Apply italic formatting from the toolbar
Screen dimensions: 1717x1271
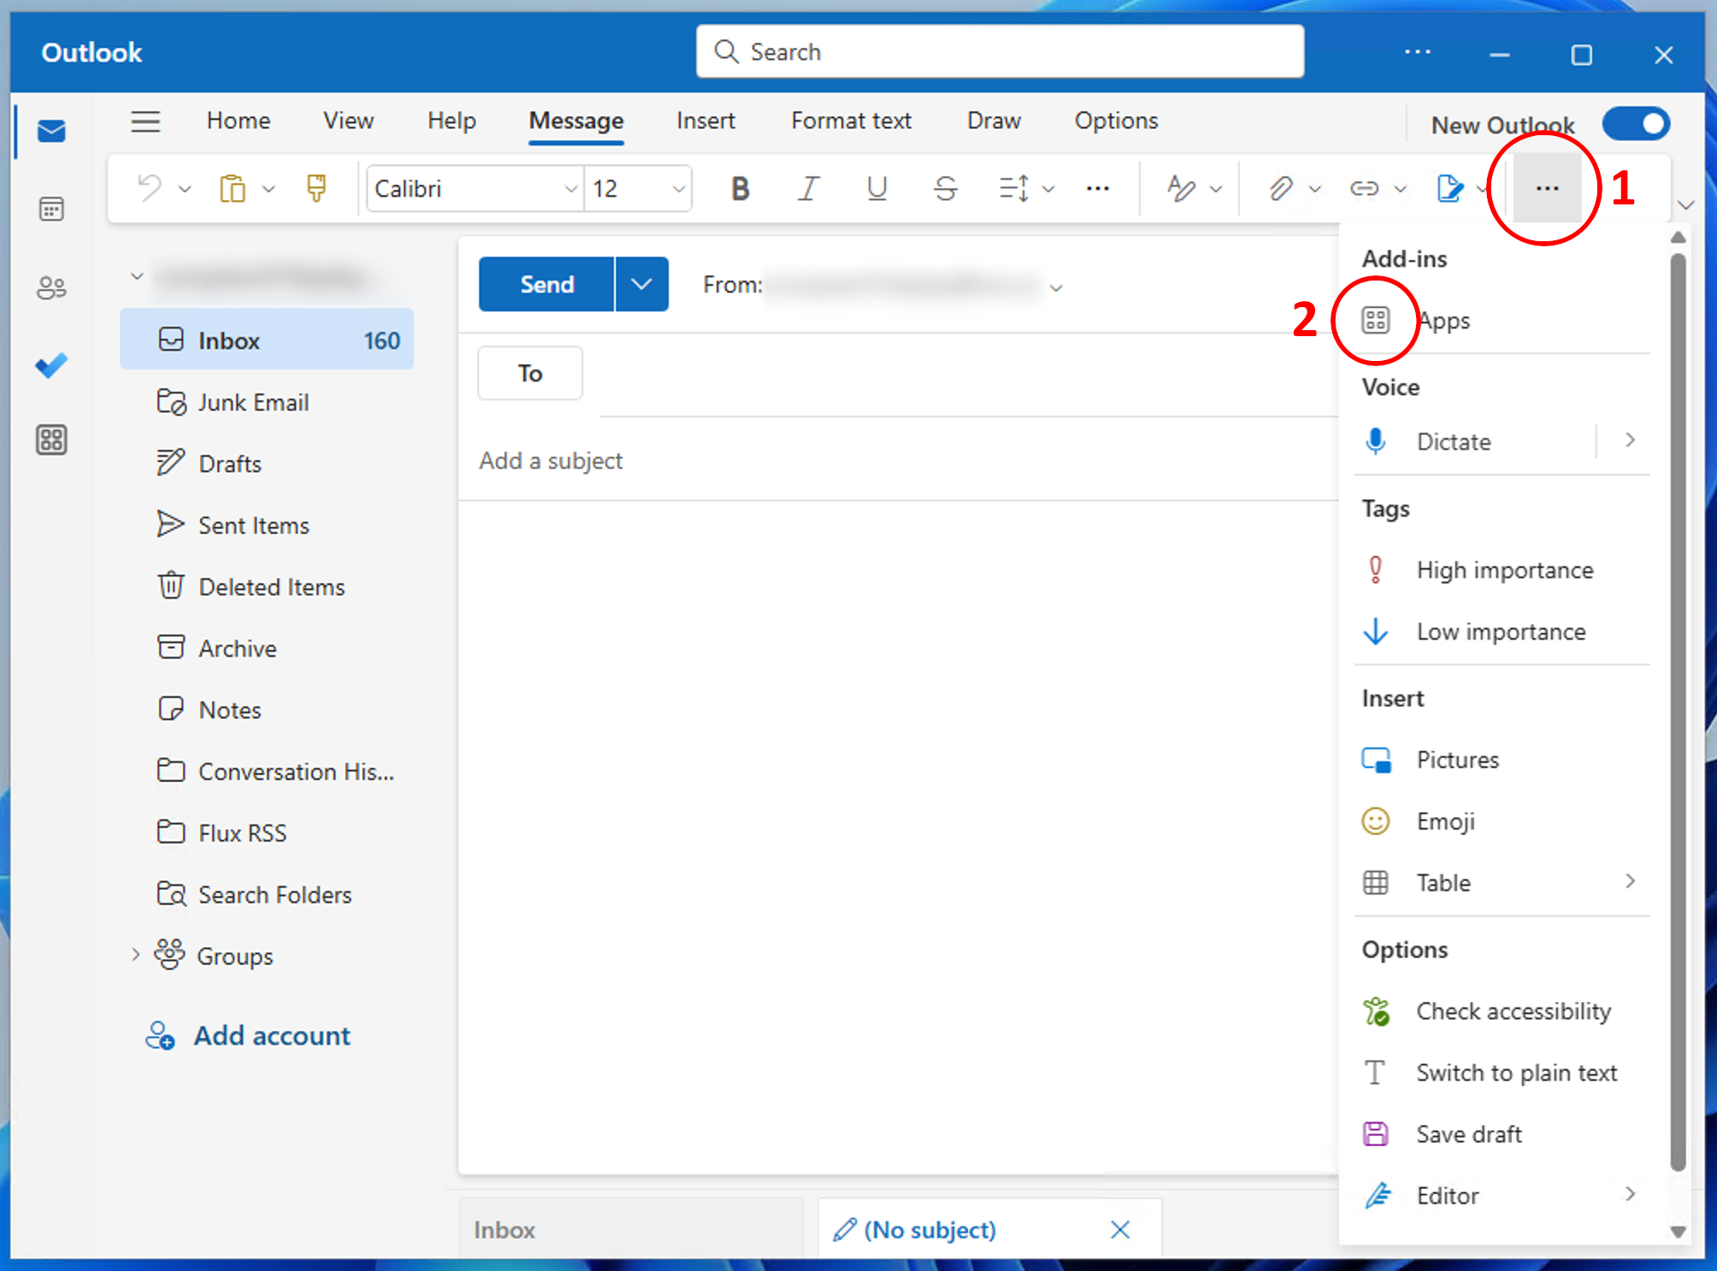tap(808, 188)
